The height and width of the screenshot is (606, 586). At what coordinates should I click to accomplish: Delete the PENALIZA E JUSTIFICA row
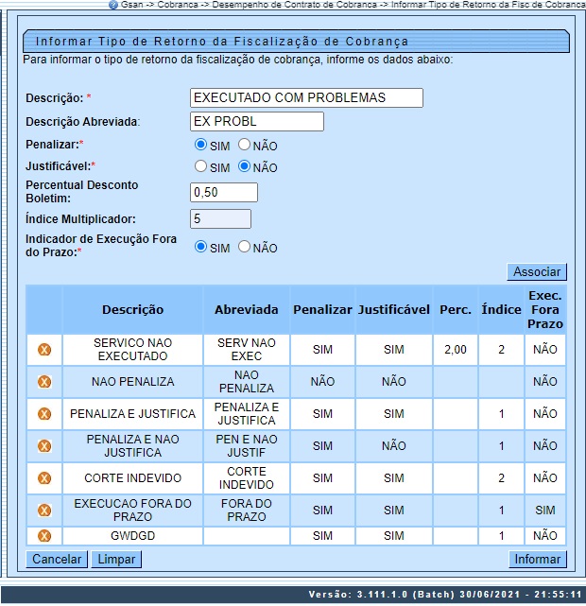pos(43,414)
